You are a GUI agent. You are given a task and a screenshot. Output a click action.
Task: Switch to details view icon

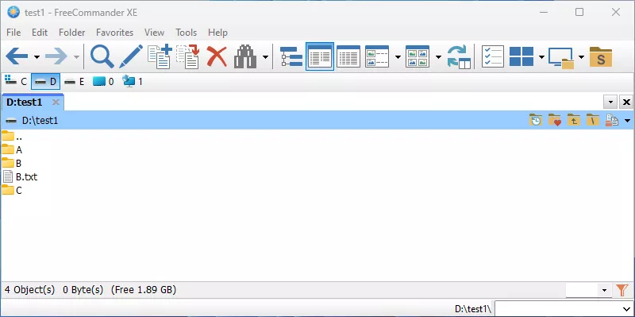[x=348, y=56]
